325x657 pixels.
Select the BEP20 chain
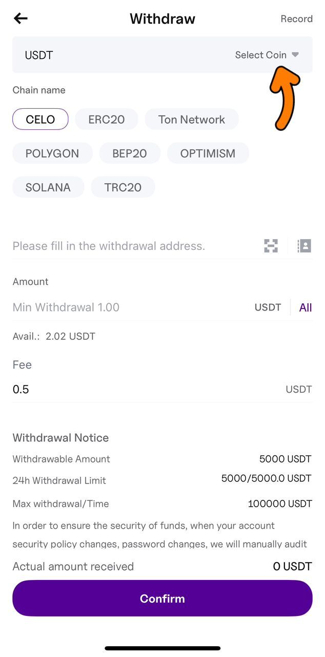pyautogui.click(x=130, y=153)
